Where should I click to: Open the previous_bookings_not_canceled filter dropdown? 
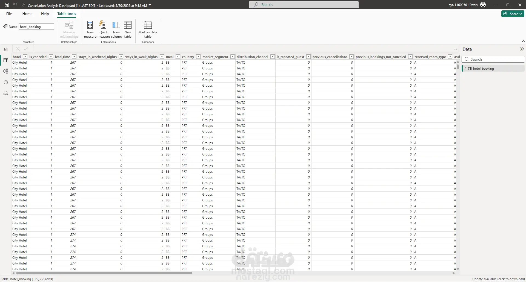click(410, 57)
